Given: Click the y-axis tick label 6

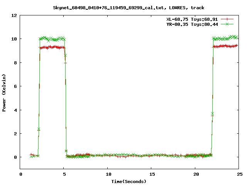Looking at the screenshot, I should [x=15, y=86].
